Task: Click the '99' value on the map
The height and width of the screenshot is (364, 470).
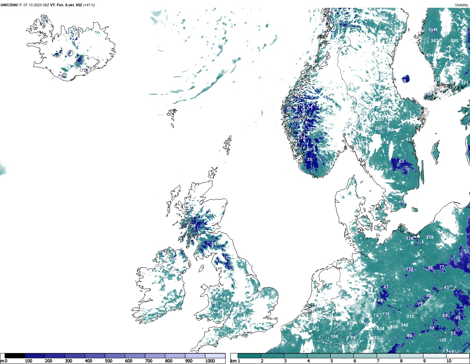Action: click(409, 336)
